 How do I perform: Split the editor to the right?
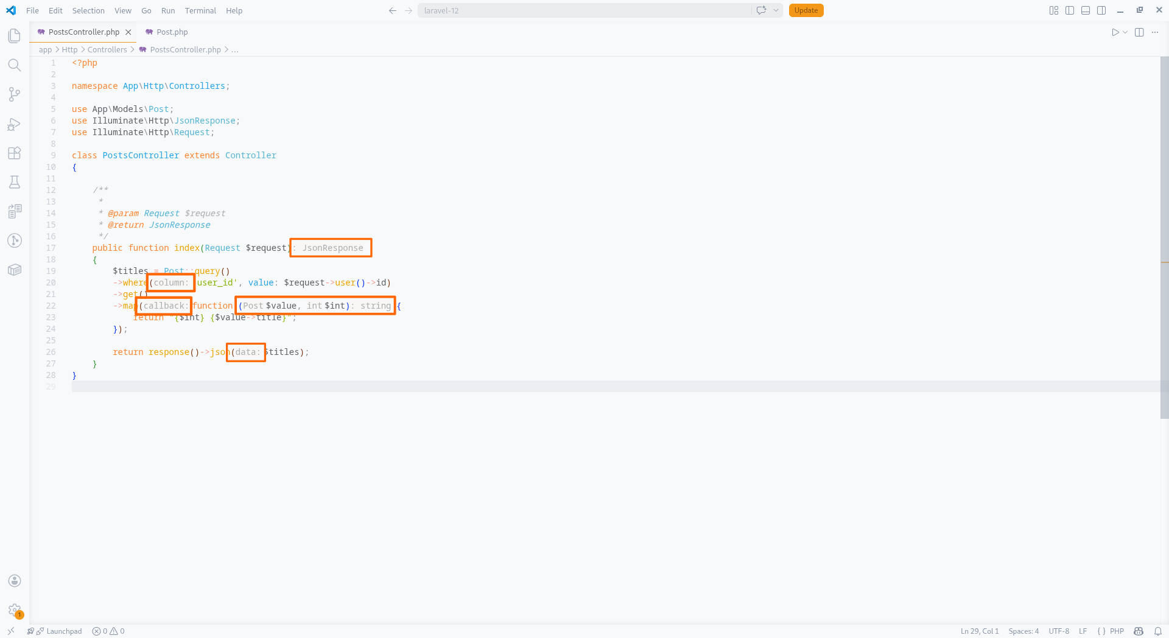(x=1139, y=32)
